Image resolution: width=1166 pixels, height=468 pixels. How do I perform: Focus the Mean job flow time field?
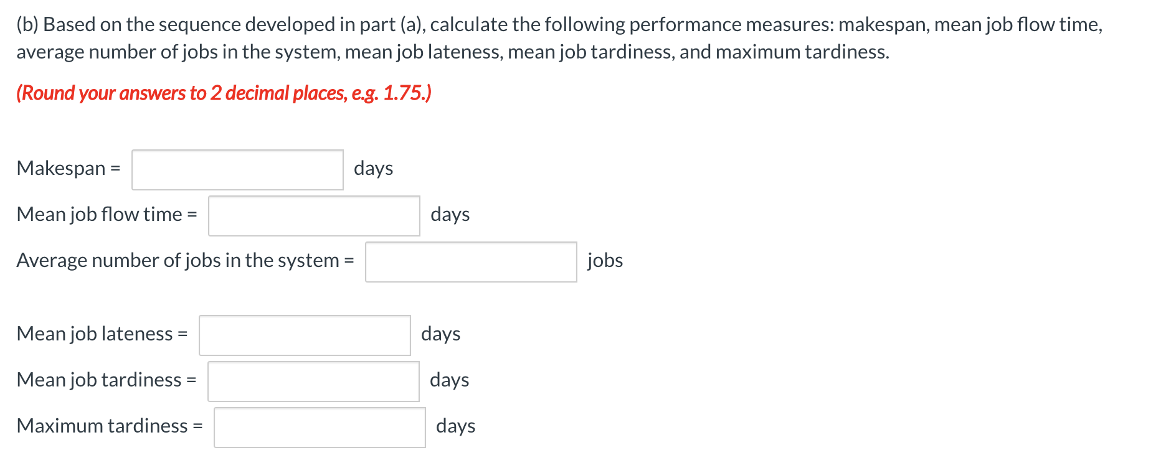(x=314, y=216)
